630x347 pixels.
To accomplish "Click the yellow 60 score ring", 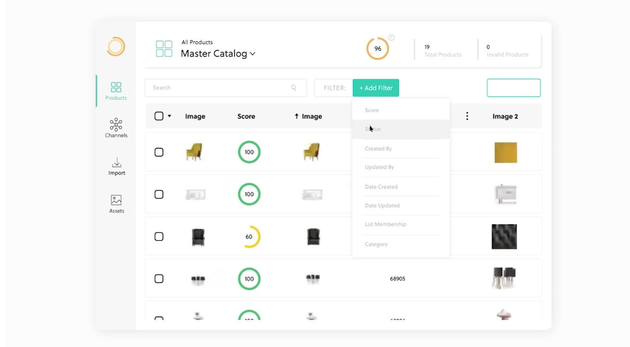I will pos(249,236).
